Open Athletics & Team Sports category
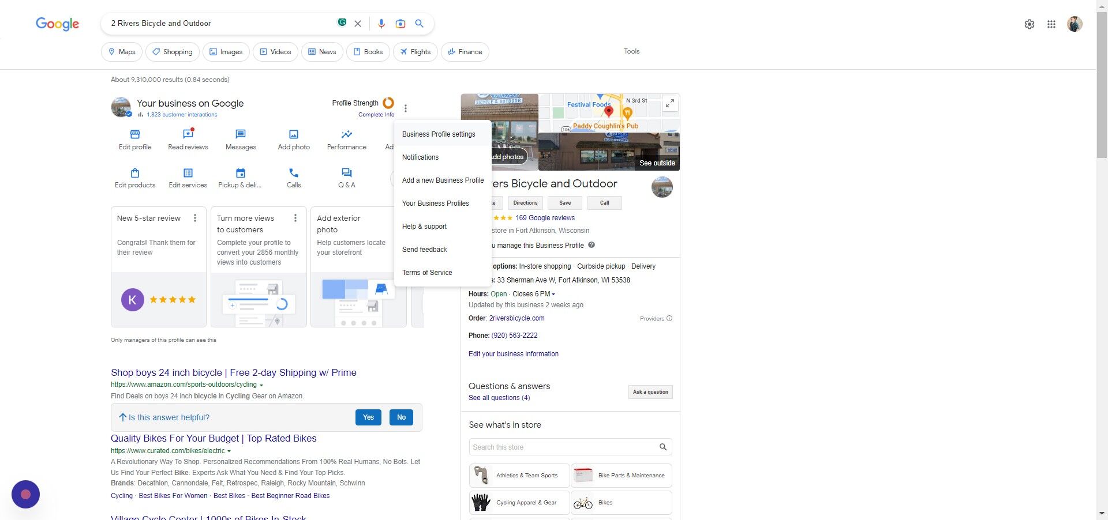This screenshot has height=520, width=1108. tap(519, 476)
